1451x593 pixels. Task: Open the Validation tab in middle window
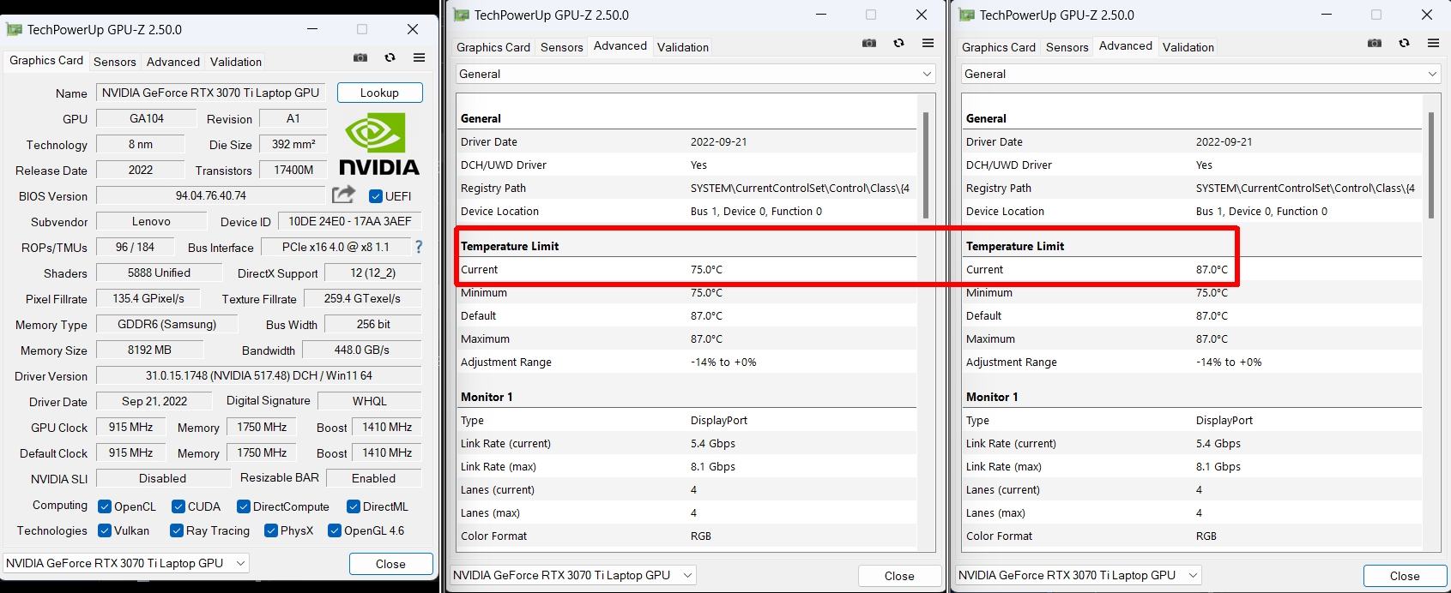tap(683, 47)
